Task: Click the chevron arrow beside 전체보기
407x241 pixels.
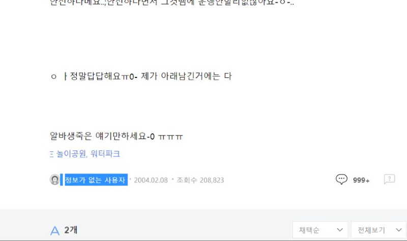Action: tap(399, 230)
